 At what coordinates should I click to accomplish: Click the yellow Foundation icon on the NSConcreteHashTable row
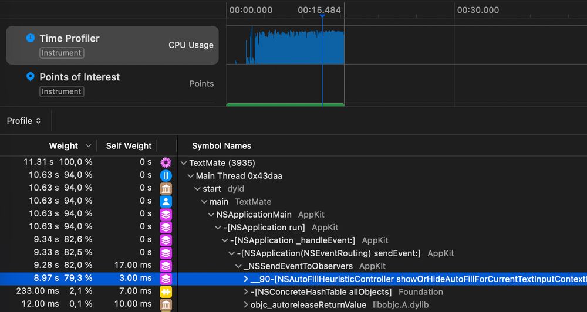coord(166,292)
